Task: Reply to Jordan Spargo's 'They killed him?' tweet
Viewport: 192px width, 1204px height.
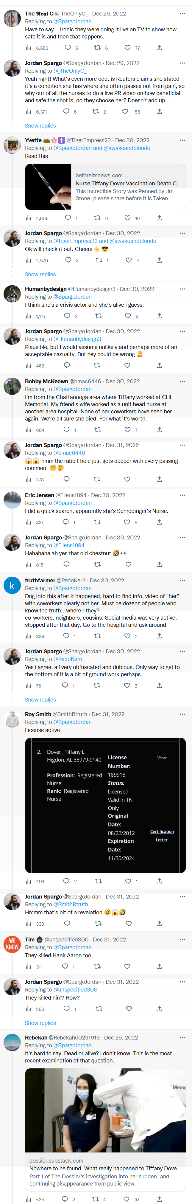Action: pos(66,1008)
